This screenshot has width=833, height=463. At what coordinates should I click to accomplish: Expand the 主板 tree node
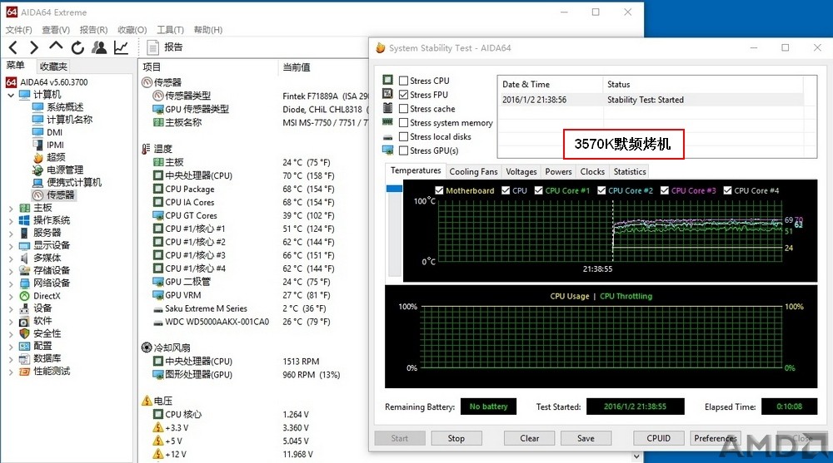coord(11,208)
